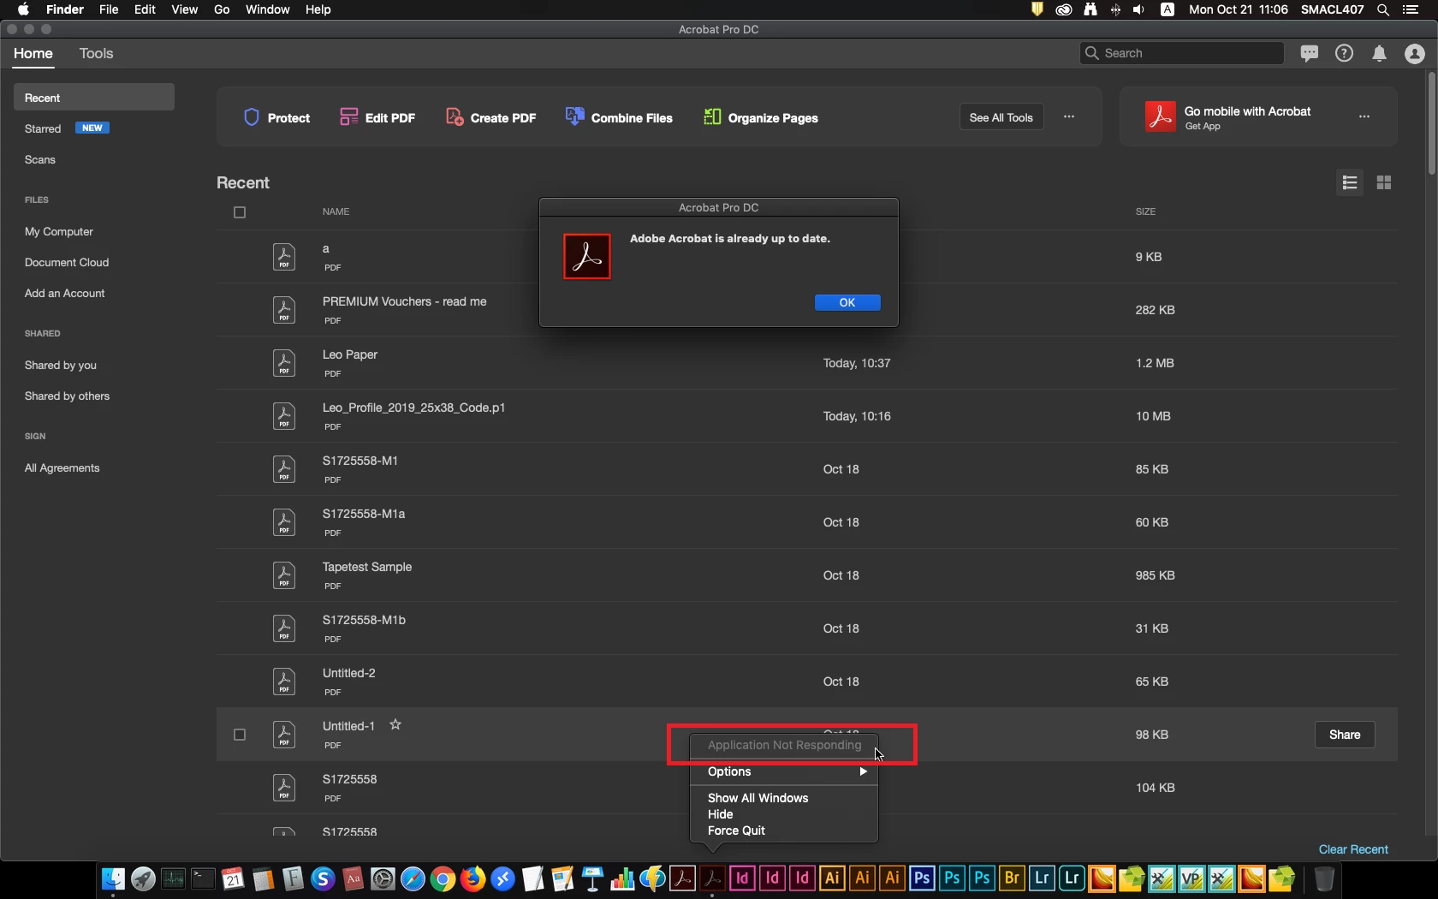1438x899 pixels.
Task: Switch to the Home tab
Action: [33, 53]
